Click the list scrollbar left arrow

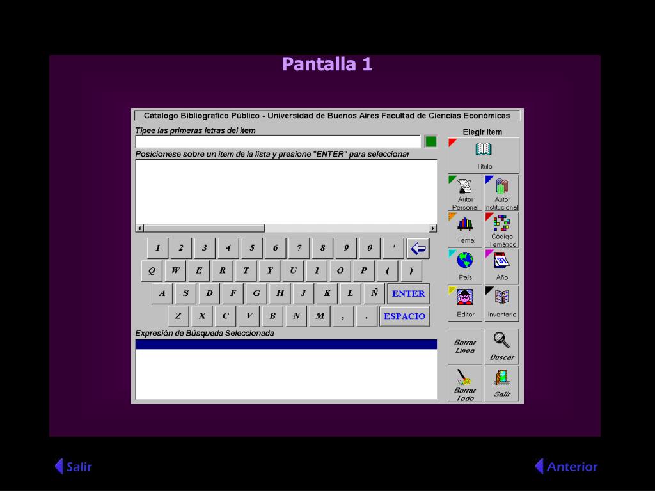pos(140,228)
